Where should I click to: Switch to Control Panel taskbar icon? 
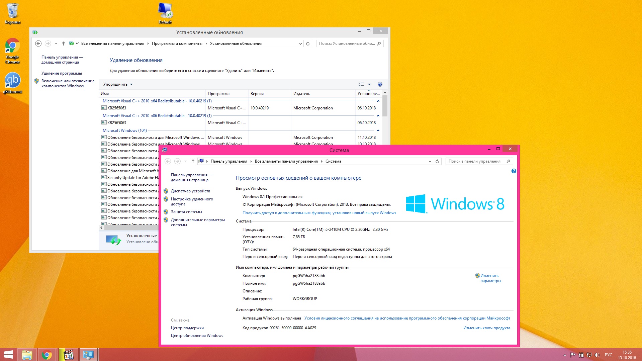tap(88, 355)
